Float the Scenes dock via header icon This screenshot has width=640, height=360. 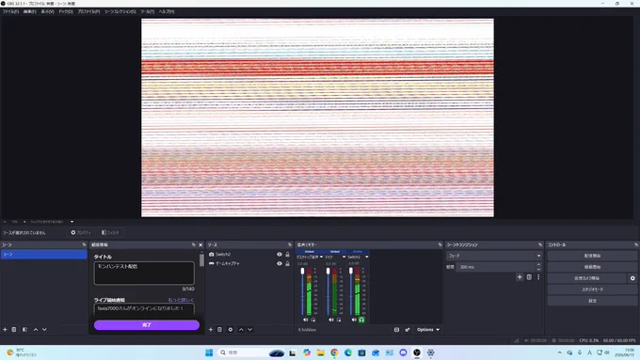coord(84,244)
